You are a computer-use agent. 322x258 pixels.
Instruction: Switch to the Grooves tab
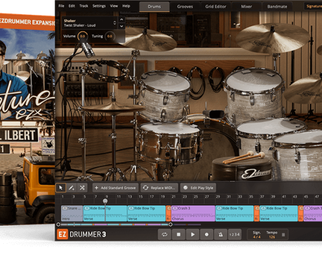tap(185, 6)
